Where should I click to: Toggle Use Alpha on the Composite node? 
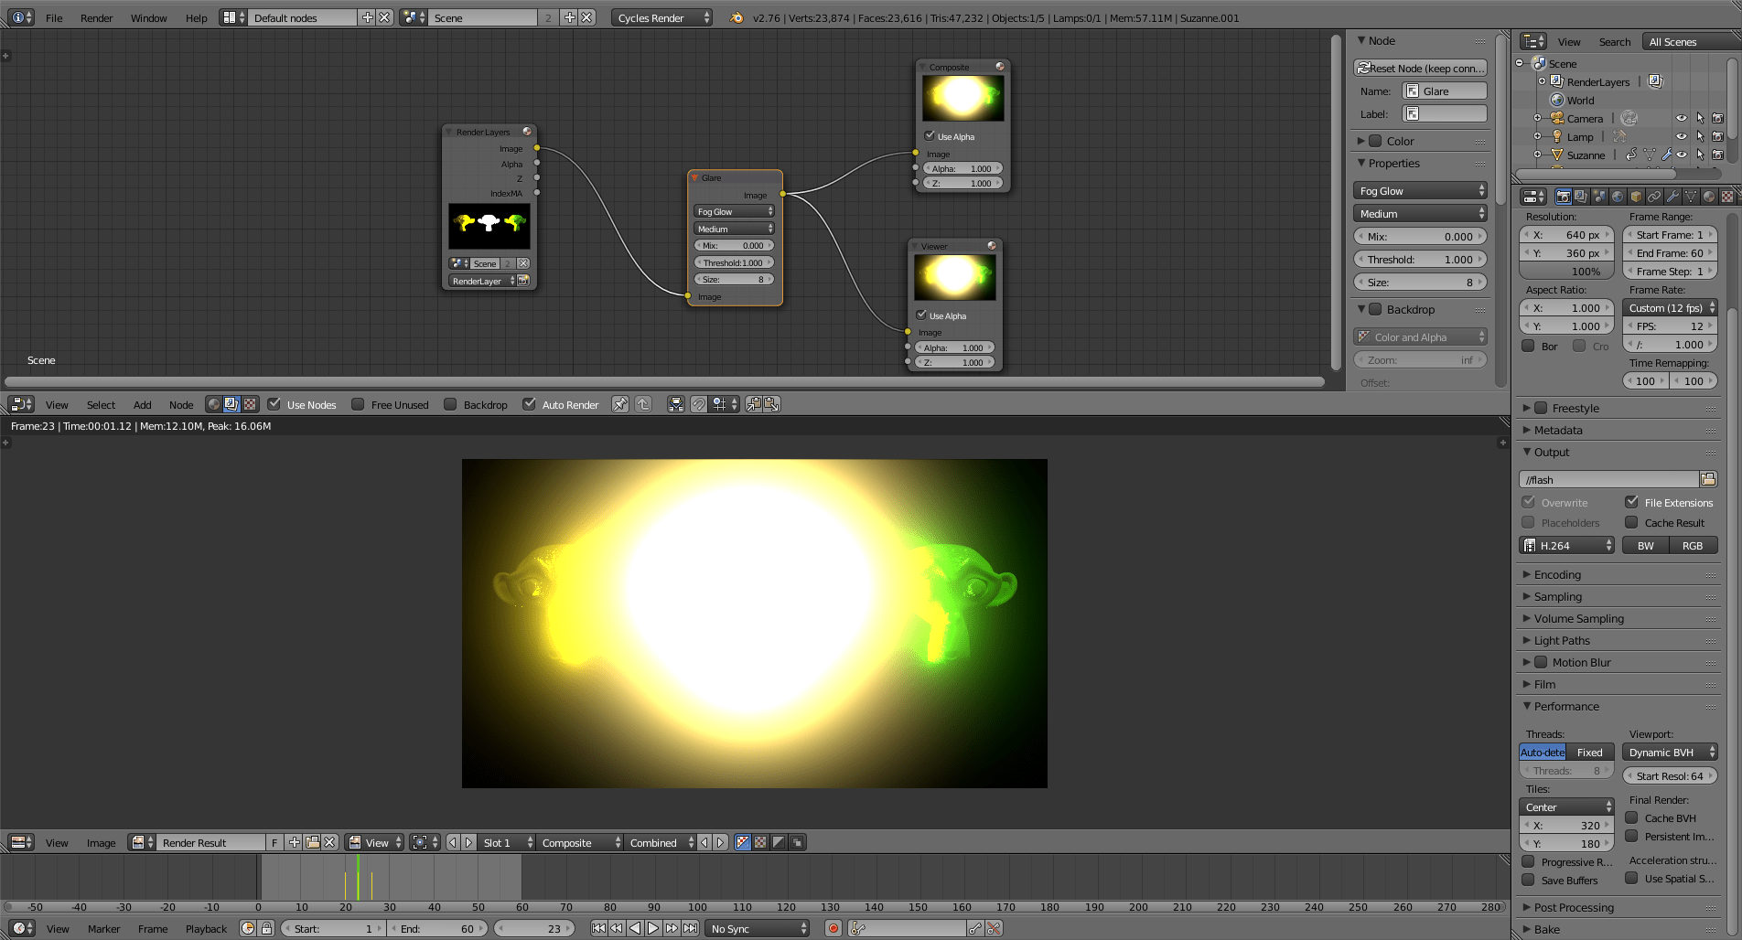coord(930,136)
